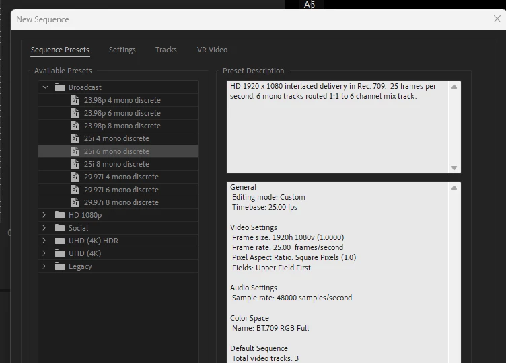Expand the HD 1080p presets folder
Image resolution: width=506 pixels, height=363 pixels.
tap(44, 215)
